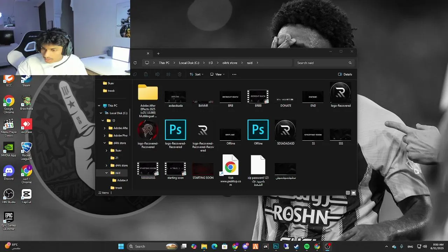The image size is (448, 252).
Task: Select the 21 folder in navigation tree
Action: 114,158
